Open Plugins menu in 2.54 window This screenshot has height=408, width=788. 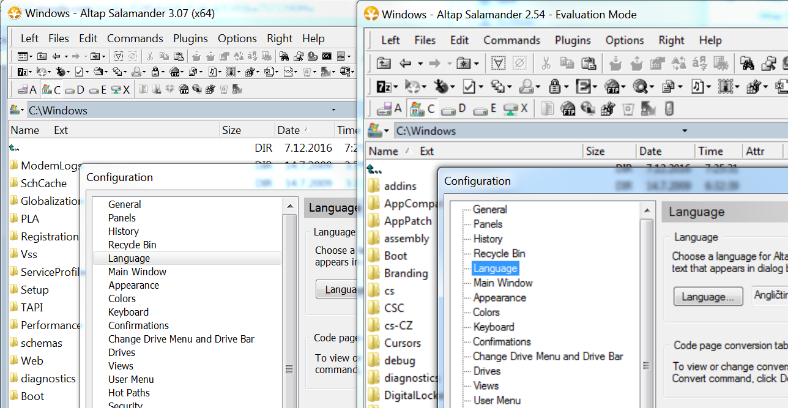click(573, 40)
